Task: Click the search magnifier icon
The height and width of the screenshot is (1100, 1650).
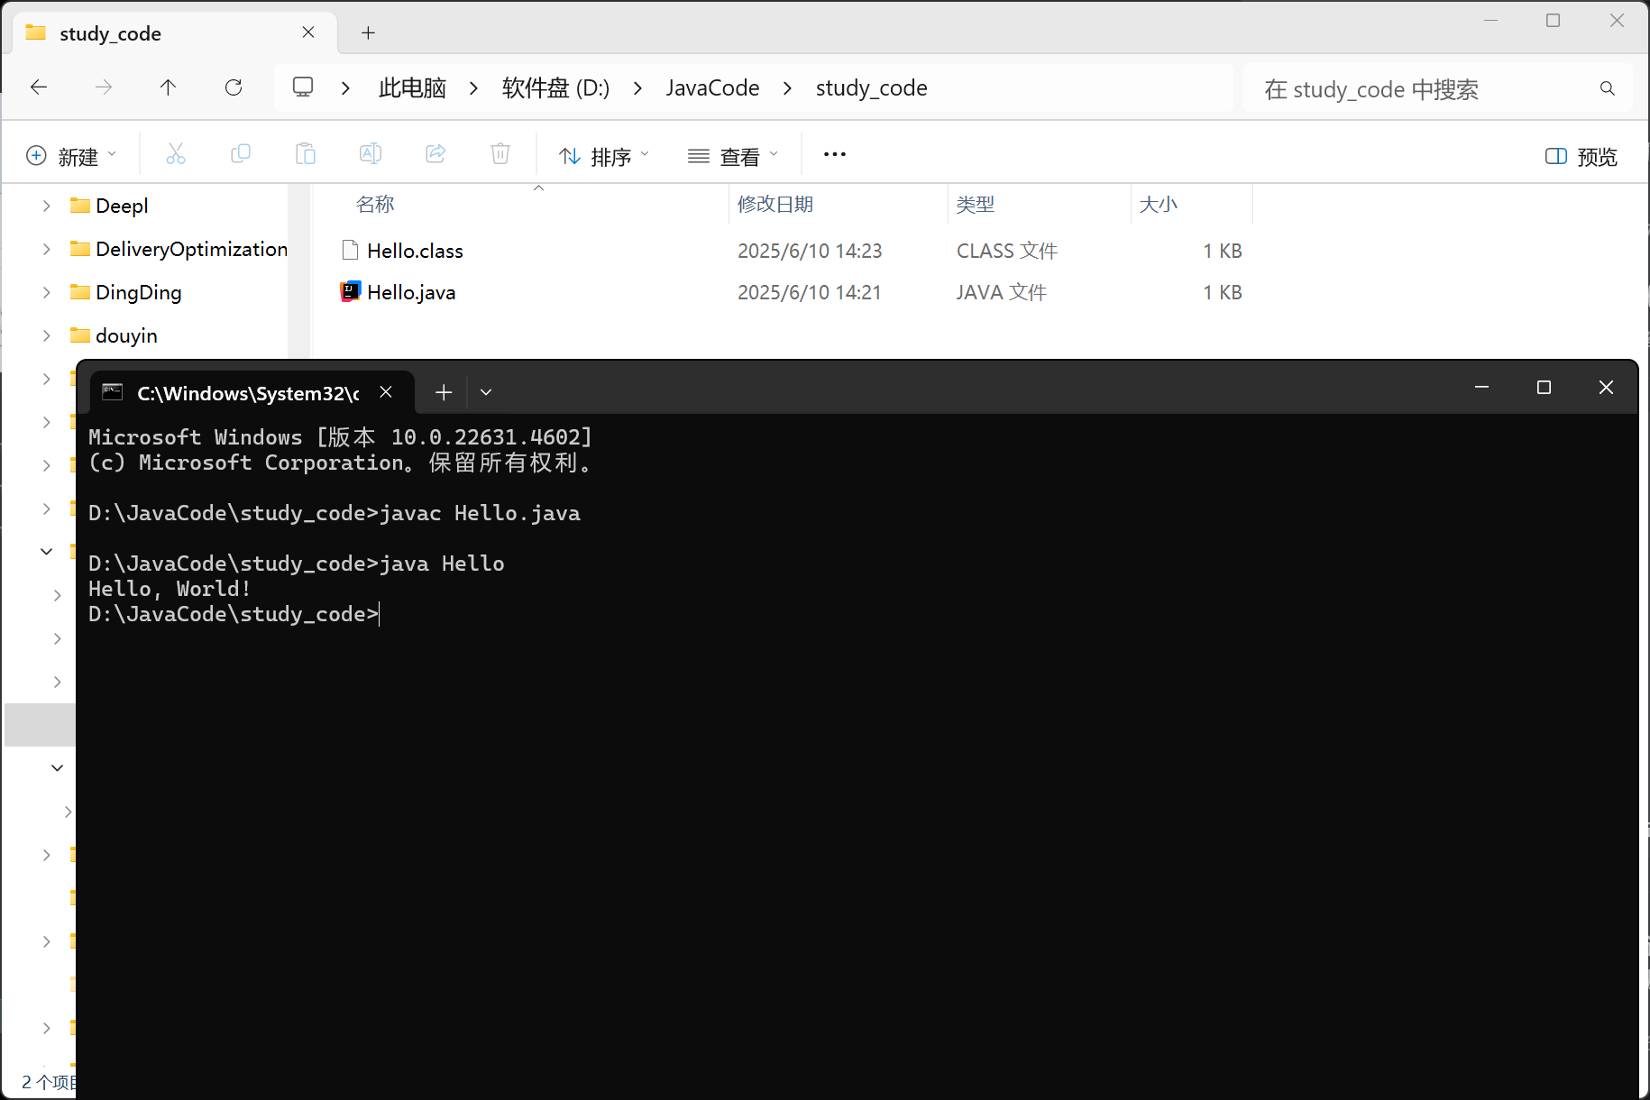Action: pyautogui.click(x=1607, y=88)
